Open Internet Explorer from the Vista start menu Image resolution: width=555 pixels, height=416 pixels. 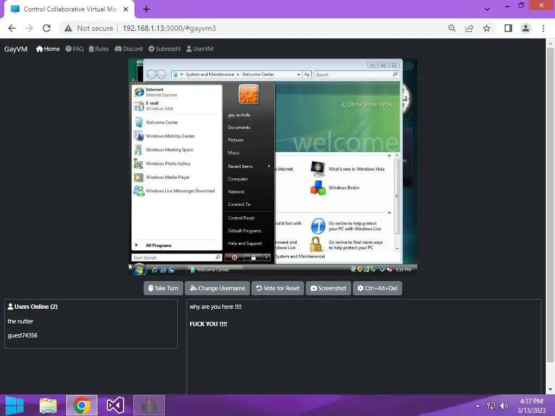[177, 92]
